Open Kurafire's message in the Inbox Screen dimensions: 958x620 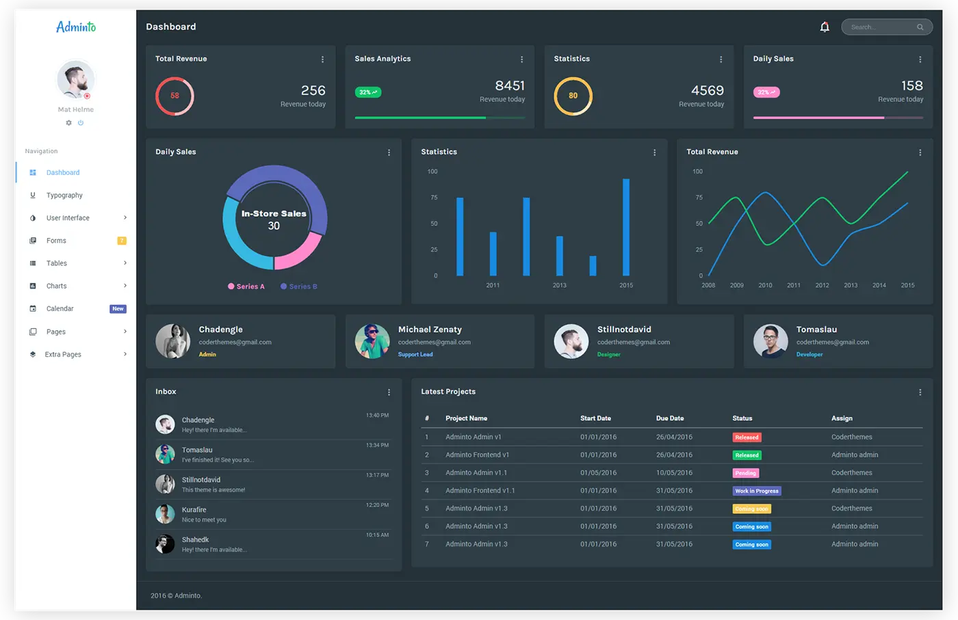tap(272, 514)
